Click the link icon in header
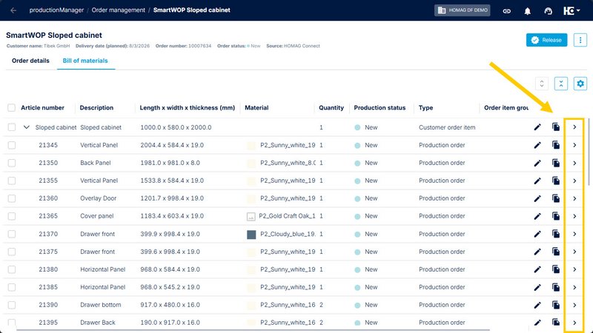Screen dimensions: 593x333 (x=507, y=11)
